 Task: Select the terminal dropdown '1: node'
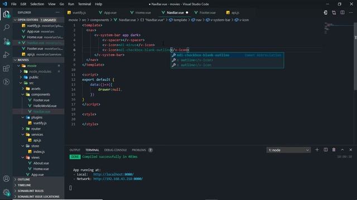click(288, 150)
